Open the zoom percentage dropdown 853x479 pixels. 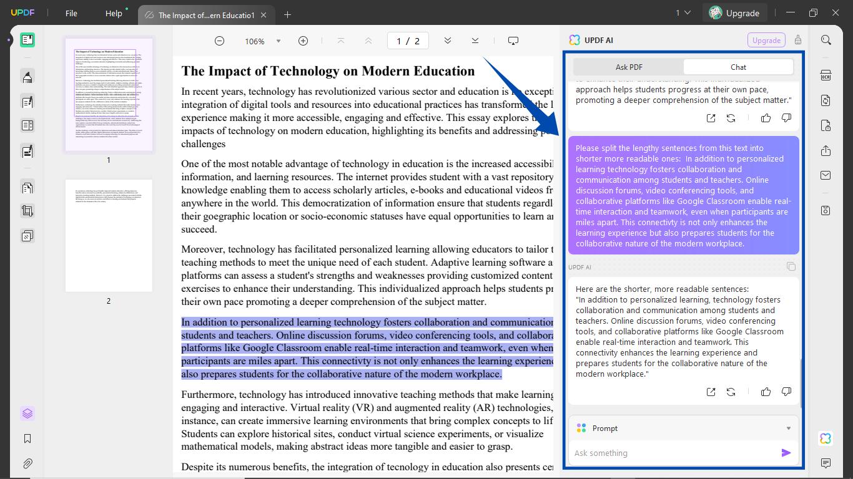point(277,41)
